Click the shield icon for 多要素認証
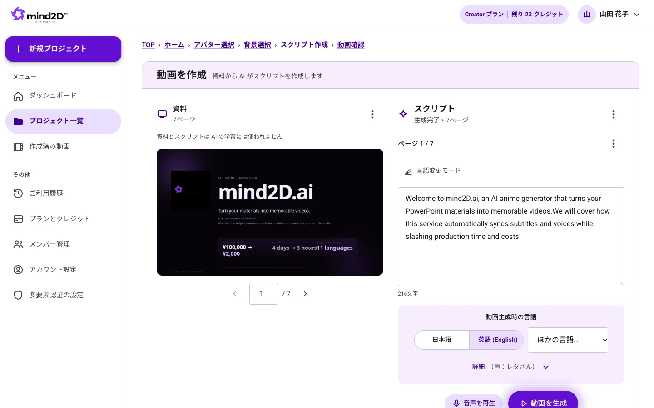Viewport: 654px width, 408px height. tap(18, 295)
